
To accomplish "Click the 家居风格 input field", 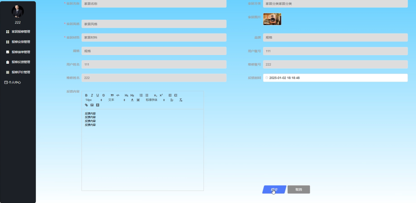I will click(x=154, y=24).
